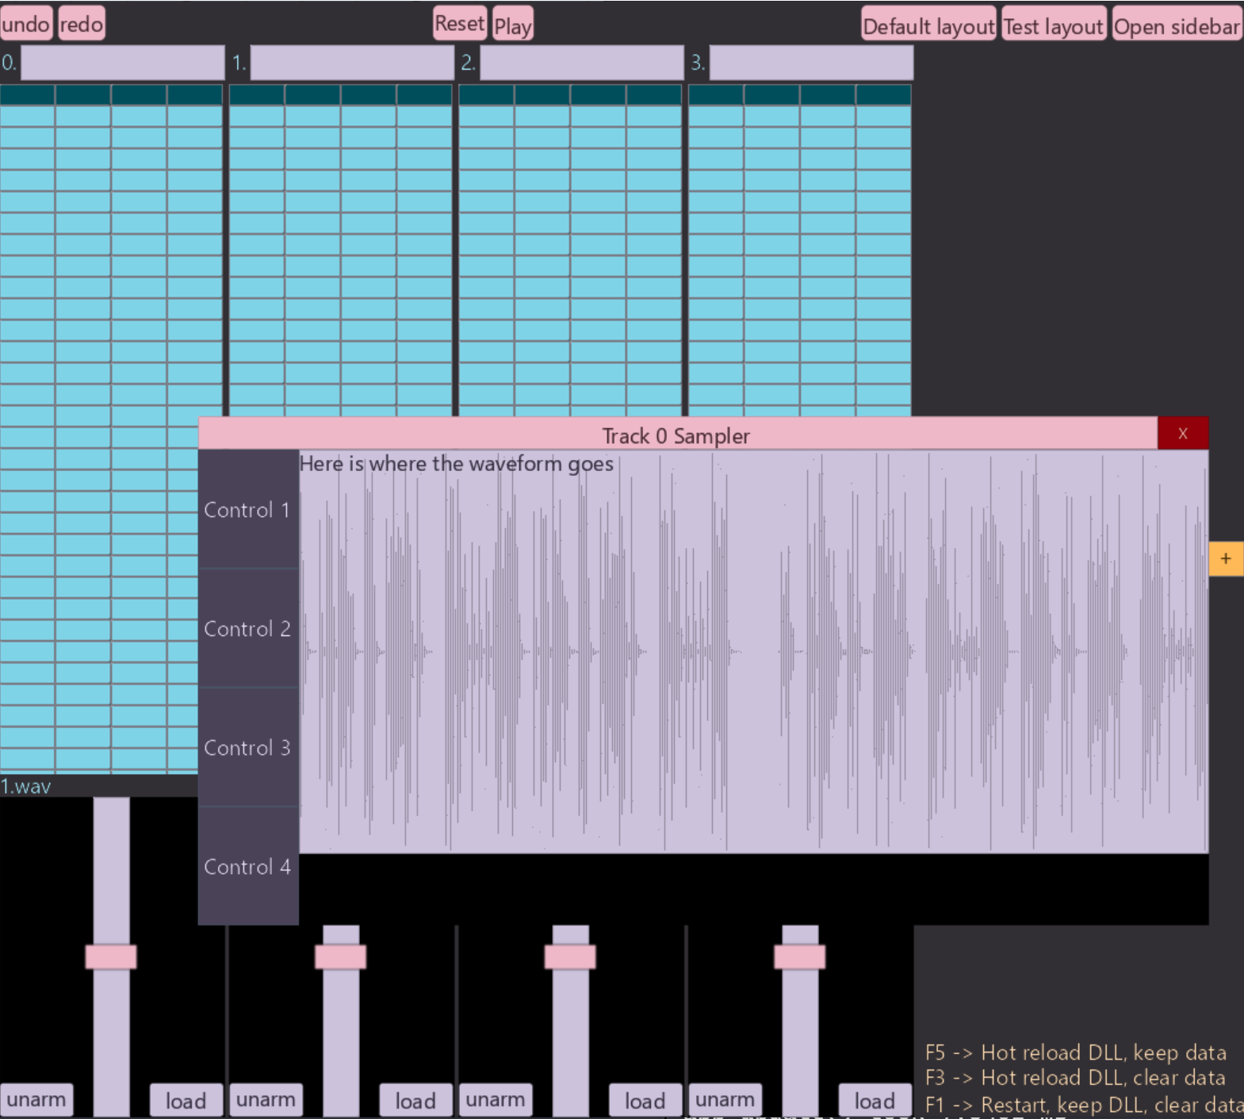The height and width of the screenshot is (1119, 1244).
Task: Click inside the sampler waveform display
Action: [753, 652]
